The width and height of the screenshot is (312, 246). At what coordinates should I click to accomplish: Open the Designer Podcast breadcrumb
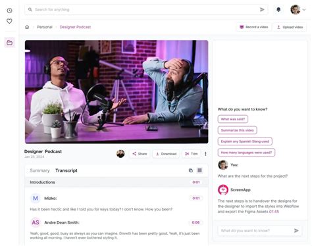(75, 27)
